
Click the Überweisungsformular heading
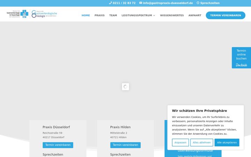[x=195, y=151]
